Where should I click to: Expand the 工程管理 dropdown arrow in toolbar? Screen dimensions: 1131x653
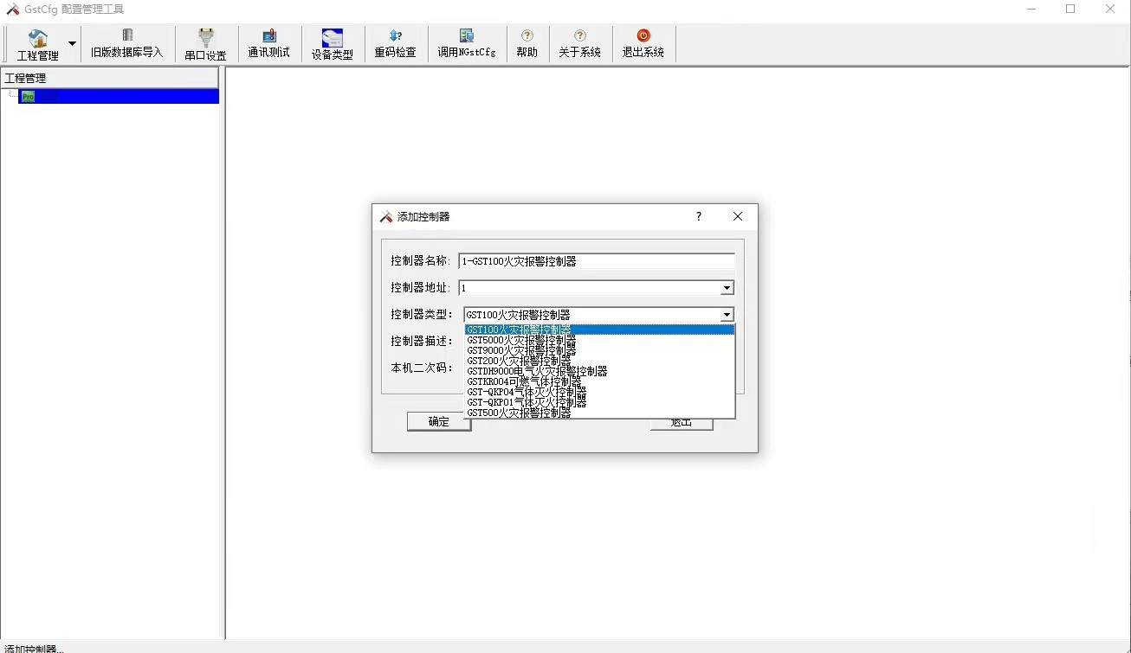tap(72, 43)
